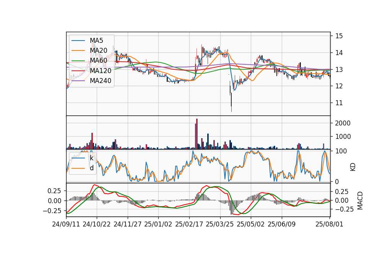Click the price axis value 15
The image size is (367, 264).
click(x=339, y=36)
